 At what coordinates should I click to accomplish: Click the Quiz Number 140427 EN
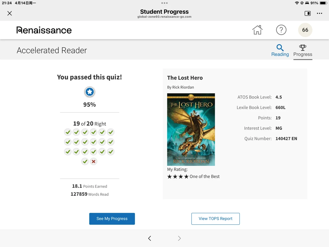286,139
